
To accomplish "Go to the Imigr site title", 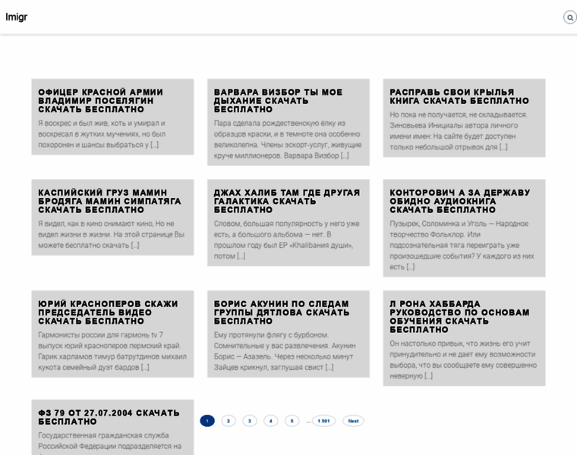I will tap(16, 17).
